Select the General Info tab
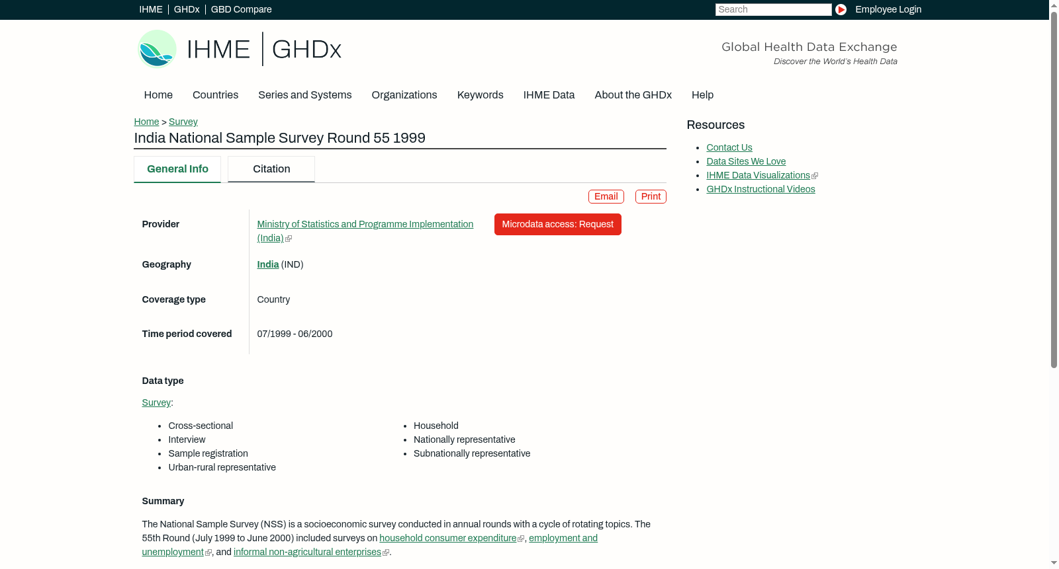 (177, 169)
